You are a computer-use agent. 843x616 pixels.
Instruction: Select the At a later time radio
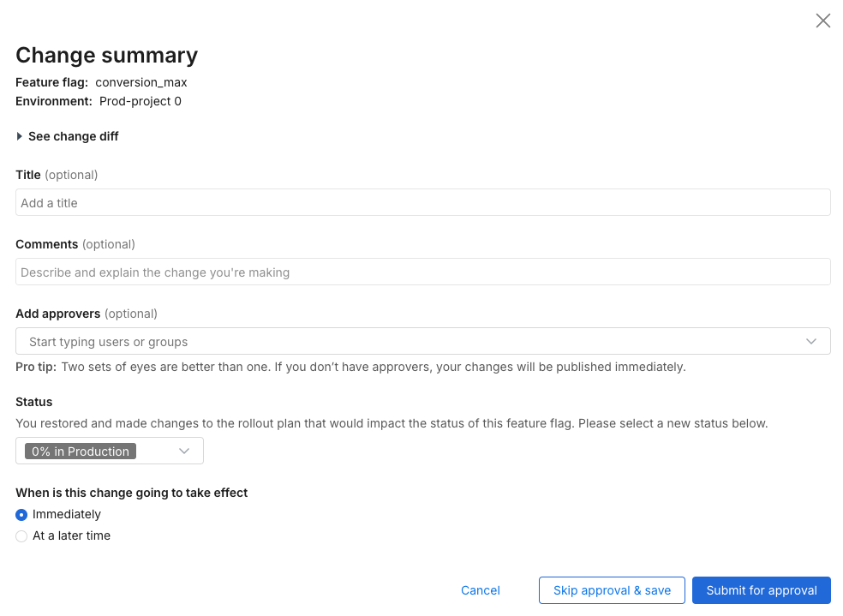point(21,536)
